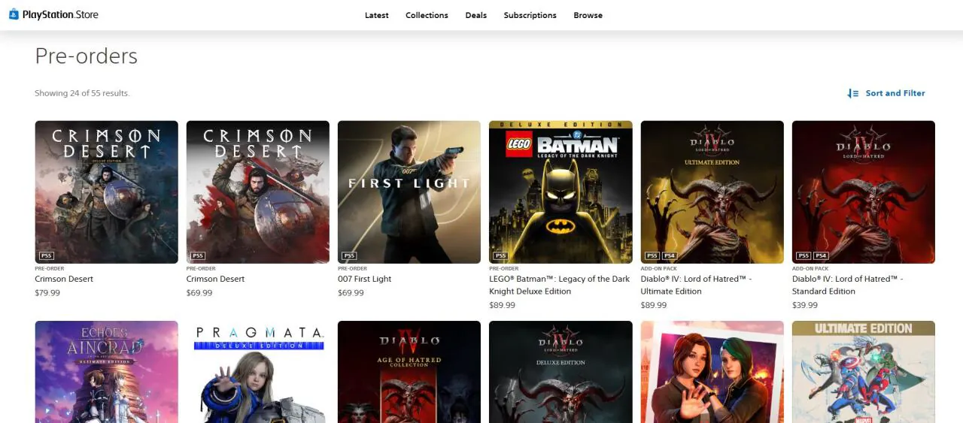Click the 007 First Light title link
Image resolution: width=963 pixels, height=423 pixels.
point(365,279)
